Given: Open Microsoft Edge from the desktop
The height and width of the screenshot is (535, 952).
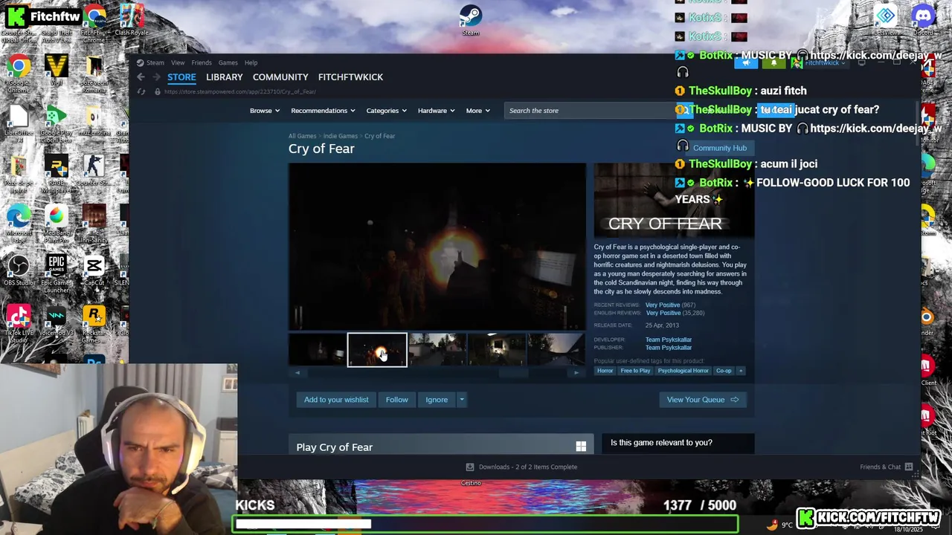Looking at the screenshot, I should tap(19, 224).
